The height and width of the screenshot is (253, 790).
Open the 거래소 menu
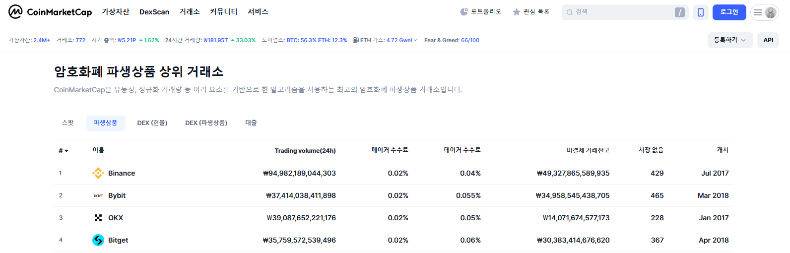[x=190, y=12]
